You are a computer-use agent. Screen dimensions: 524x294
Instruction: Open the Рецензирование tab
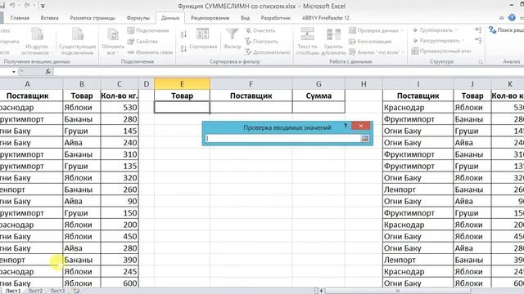coord(210,18)
